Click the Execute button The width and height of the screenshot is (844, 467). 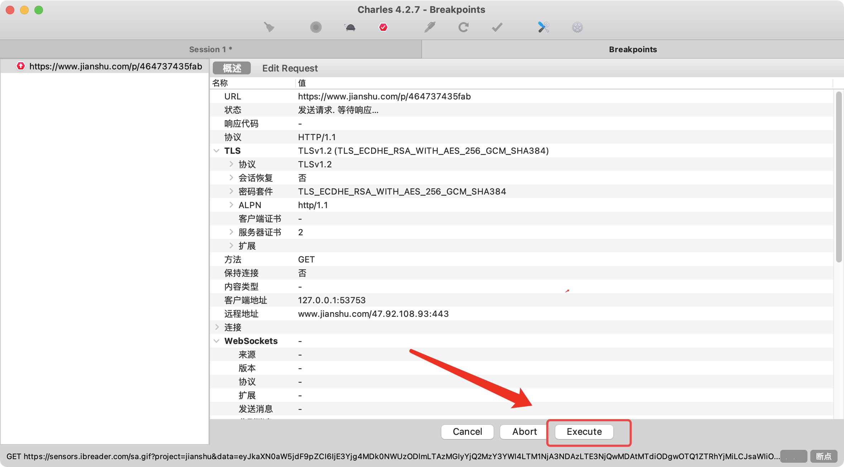[x=584, y=432]
